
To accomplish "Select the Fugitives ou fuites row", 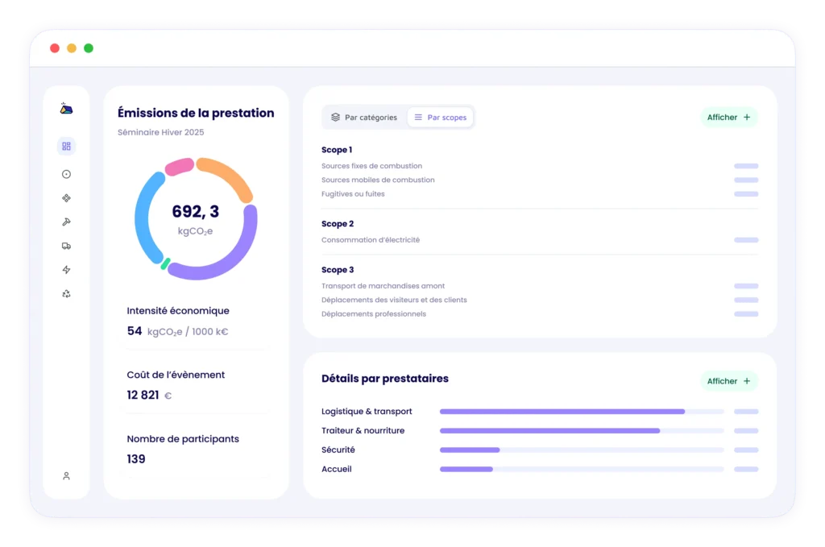I will pyautogui.click(x=540, y=194).
